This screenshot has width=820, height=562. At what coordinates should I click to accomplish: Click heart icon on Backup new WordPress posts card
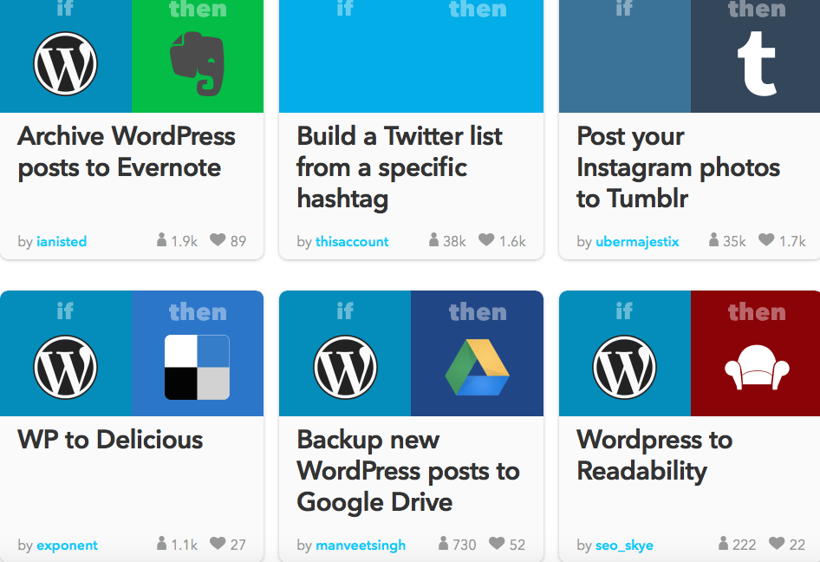[497, 543]
